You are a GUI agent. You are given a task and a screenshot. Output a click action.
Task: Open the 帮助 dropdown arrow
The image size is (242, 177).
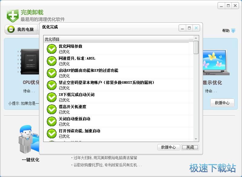[232, 31]
